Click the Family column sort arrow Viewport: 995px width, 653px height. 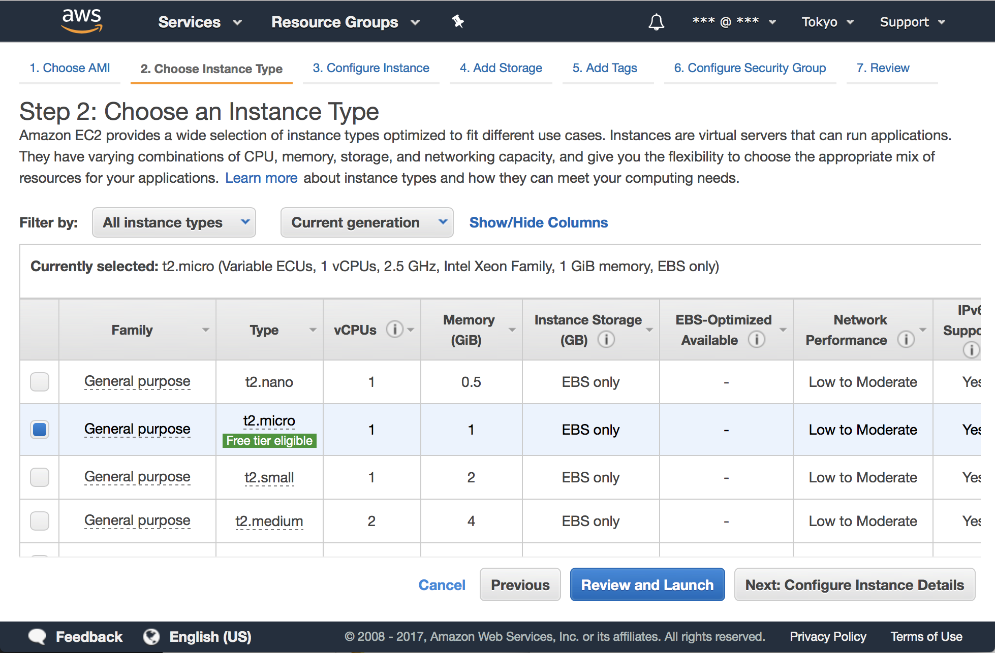[205, 330]
